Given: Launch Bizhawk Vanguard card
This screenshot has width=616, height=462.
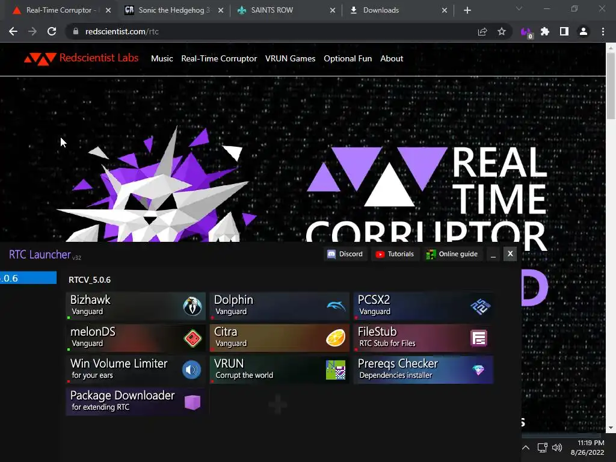Looking at the screenshot, I should click(136, 306).
